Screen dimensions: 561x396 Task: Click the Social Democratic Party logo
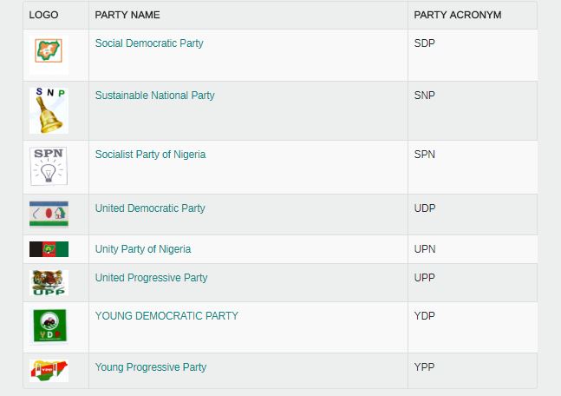48,54
